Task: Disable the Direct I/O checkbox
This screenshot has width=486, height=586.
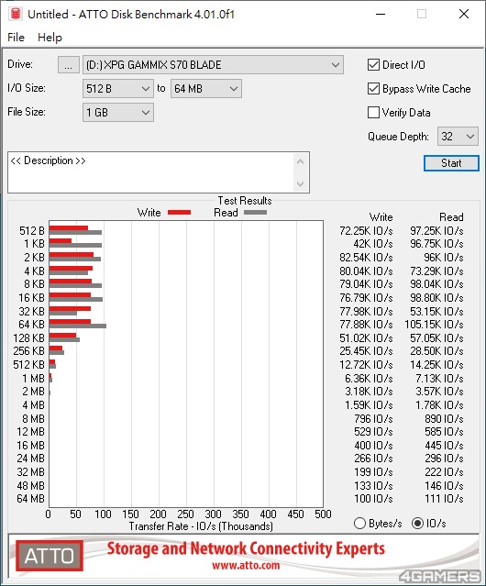Action: tap(373, 65)
